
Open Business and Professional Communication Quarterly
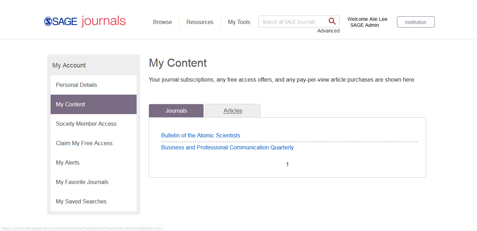click(x=228, y=147)
